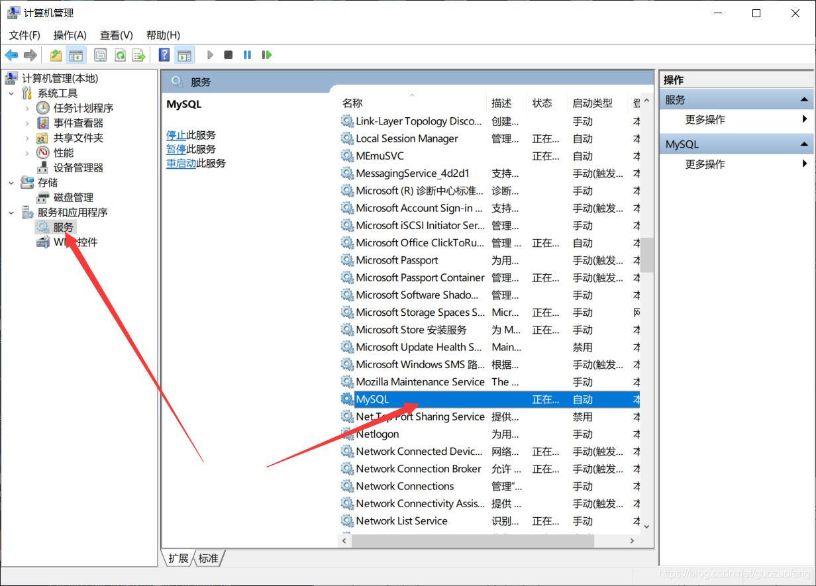The image size is (816, 586).
Task: Expand the 共享文件夹 tree node
Action: (x=27, y=138)
